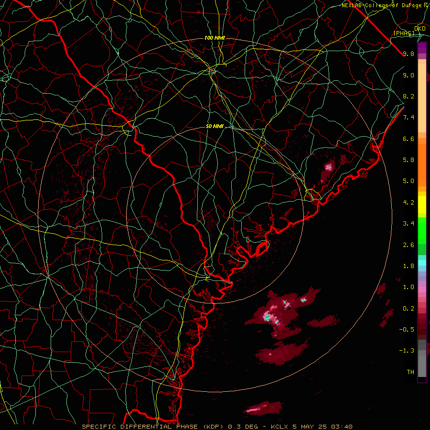Click the 9.0 value on the legend
The height and width of the screenshot is (430, 430).
[x=408, y=75]
